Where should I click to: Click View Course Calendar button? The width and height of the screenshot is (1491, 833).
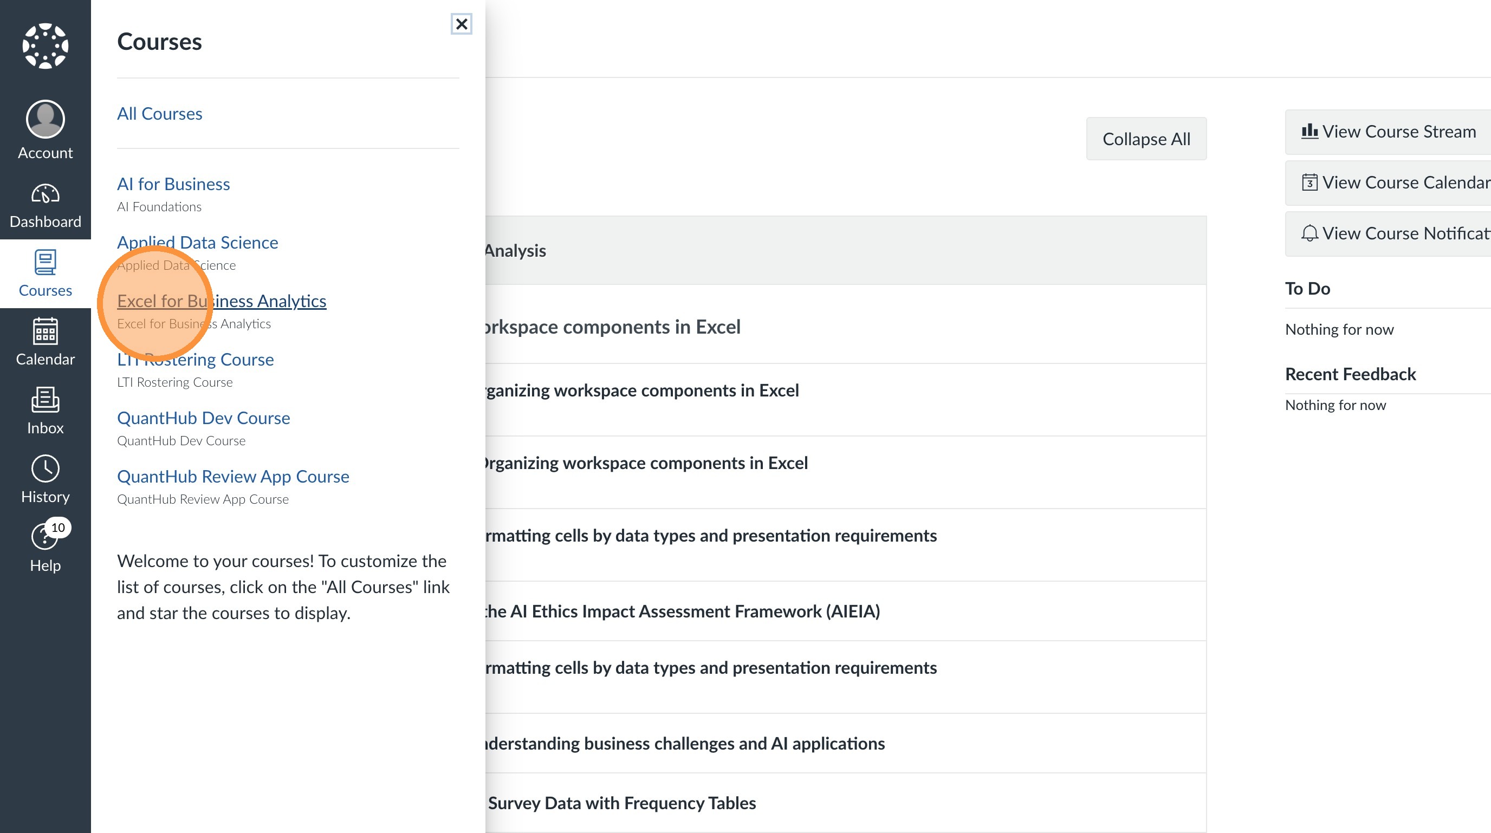[1389, 183]
